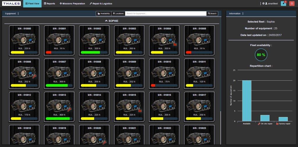Click the 'Number of equipment : 25' text
This screenshot has width=298, height=147.
click(x=261, y=28)
